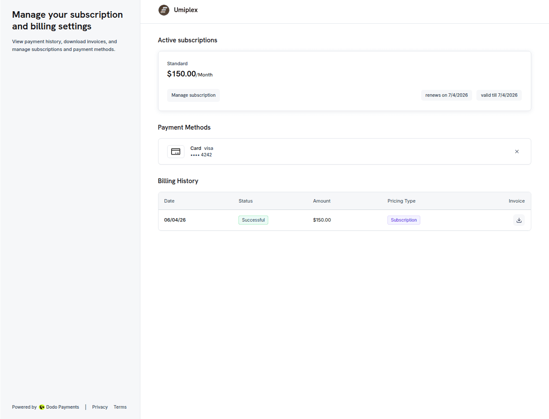Click the Payment Methods heading
The height and width of the screenshot is (419, 549).
[184, 127]
